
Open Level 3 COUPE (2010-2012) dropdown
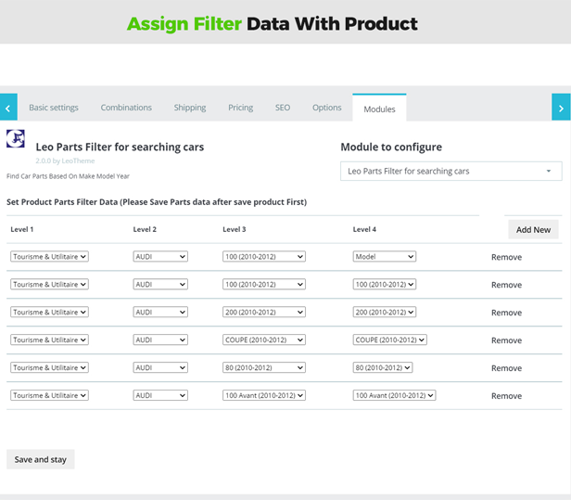(263, 340)
